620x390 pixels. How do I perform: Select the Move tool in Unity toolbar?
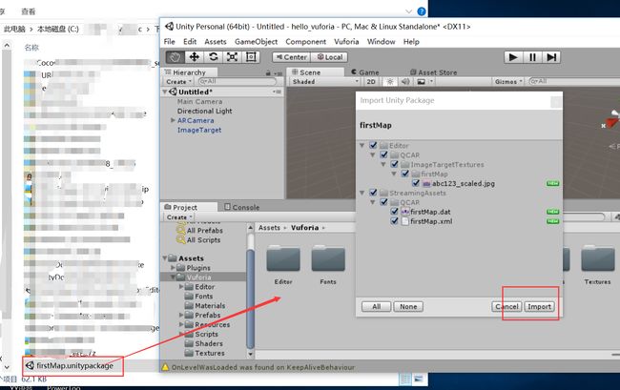pyautogui.click(x=195, y=57)
